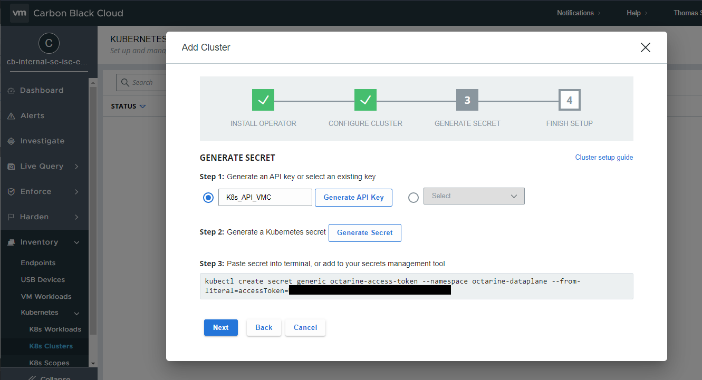Open VM Workloads under Inventory

tap(46, 297)
